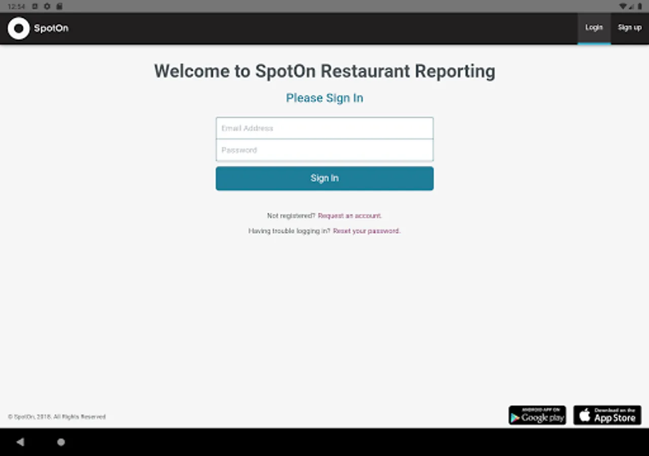The height and width of the screenshot is (456, 649).
Task: Click the Welcome to SpotOn Restaurant Reporting heading
Action: coord(324,71)
